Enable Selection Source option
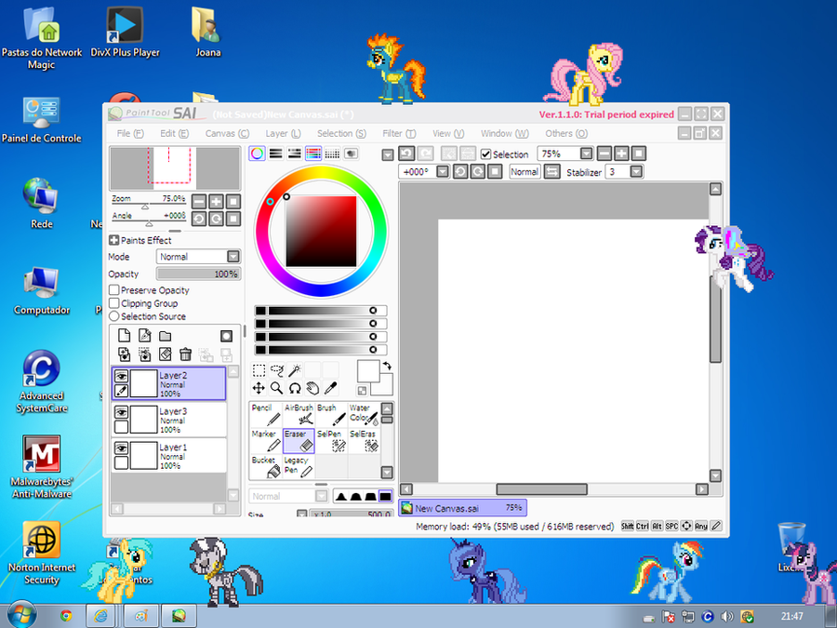 click(x=113, y=316)
